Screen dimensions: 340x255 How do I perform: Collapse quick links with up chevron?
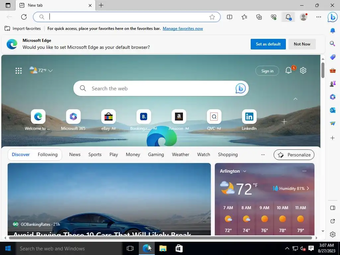[x=295, y=99]
